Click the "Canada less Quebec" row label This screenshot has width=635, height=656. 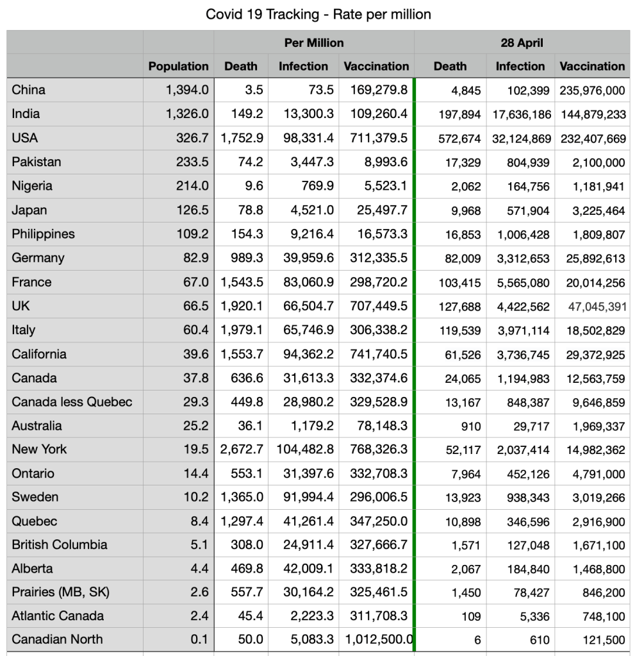(72, 402)
